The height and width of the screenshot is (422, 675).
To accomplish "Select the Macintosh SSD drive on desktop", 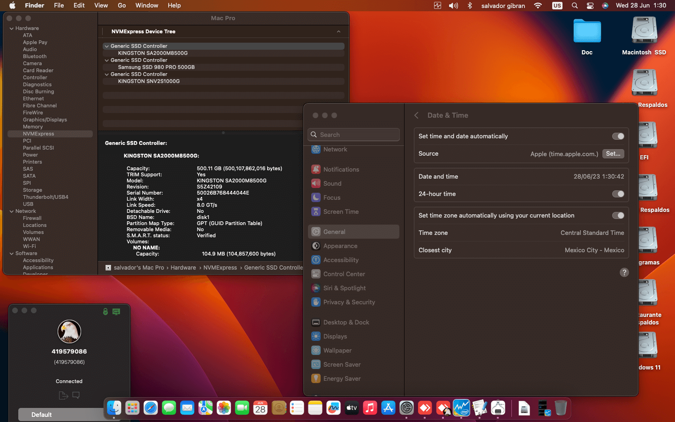I will point(644,37).
